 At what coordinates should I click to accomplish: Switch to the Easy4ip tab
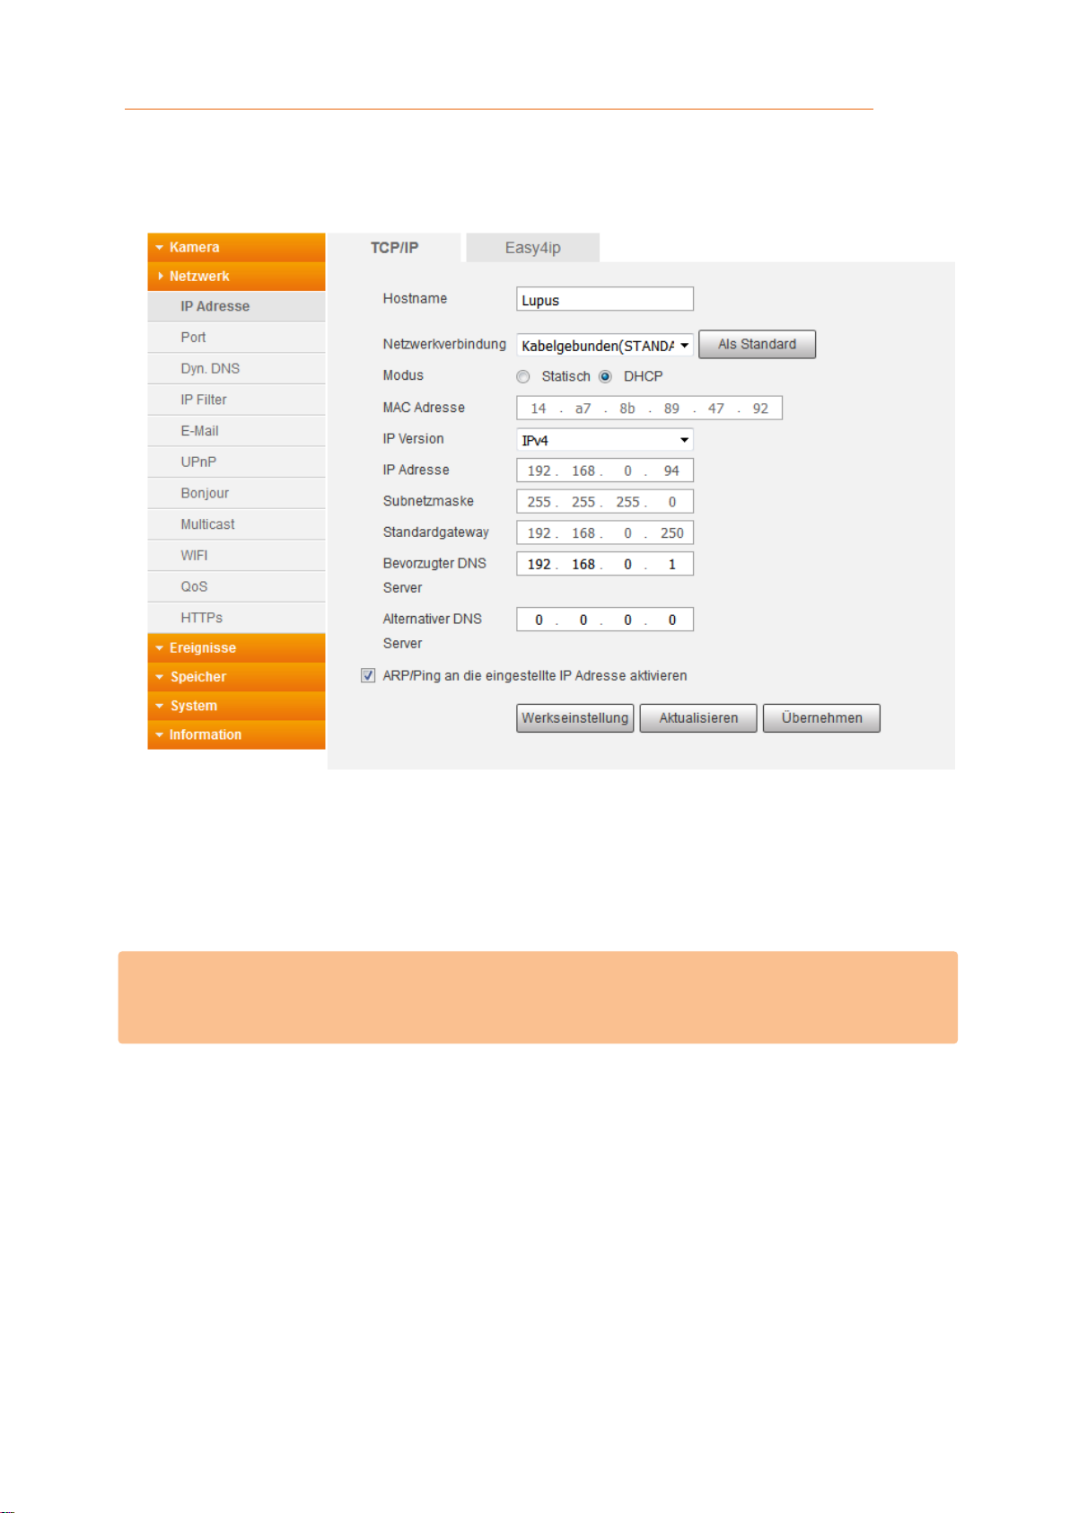coord(533,248)
